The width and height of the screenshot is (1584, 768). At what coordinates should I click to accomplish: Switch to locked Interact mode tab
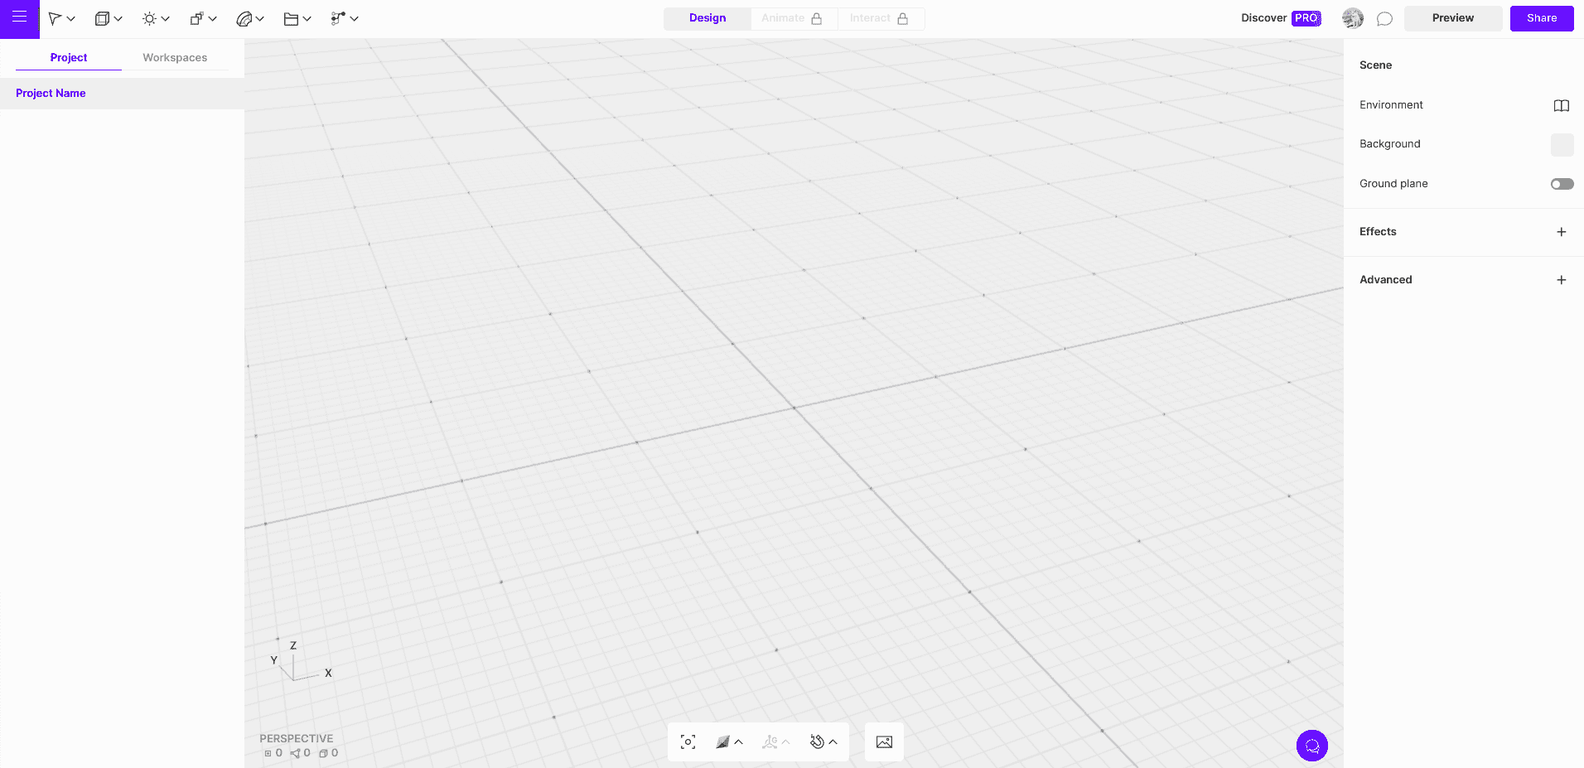tap(880, 18)
